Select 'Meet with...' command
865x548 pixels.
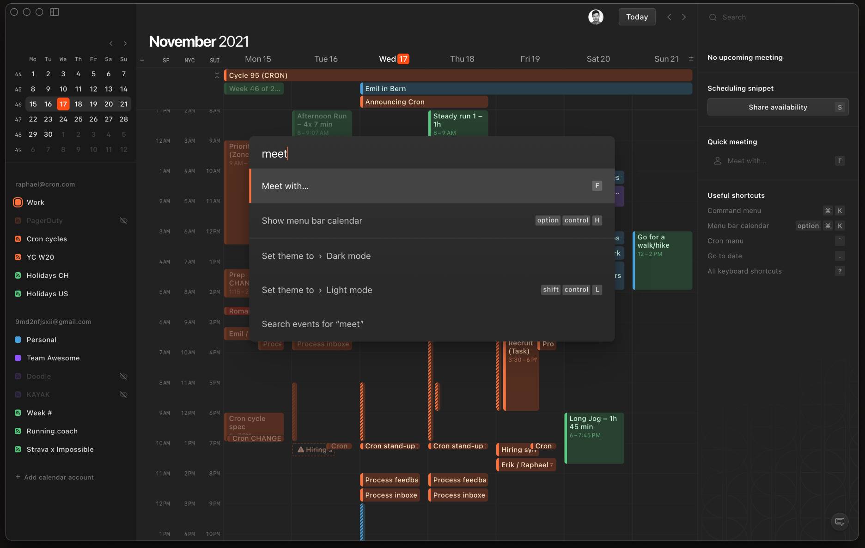[432, 186]
